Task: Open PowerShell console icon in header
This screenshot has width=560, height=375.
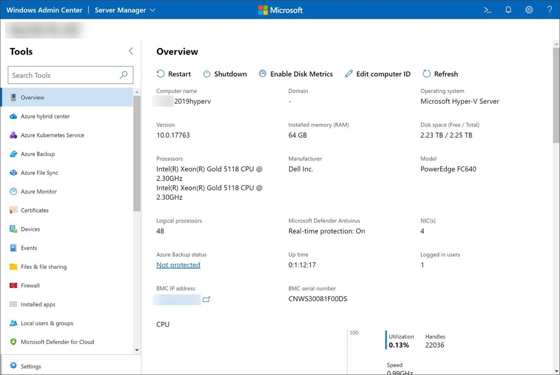Action: pyautogui.click(x=487, y=10)
